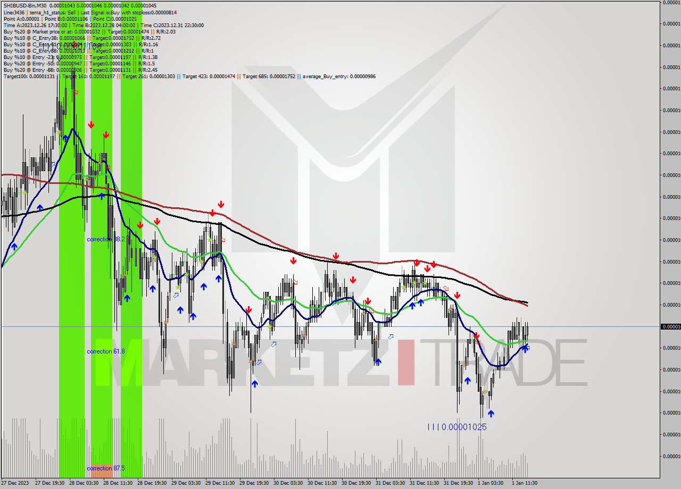Click Time B:2023.12.28 04:00:00
The image size is (681, 489).
click(104, 25)
